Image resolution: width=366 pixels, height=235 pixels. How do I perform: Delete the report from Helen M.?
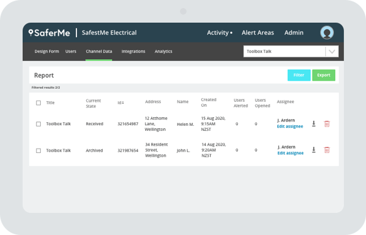pos(327,124)
